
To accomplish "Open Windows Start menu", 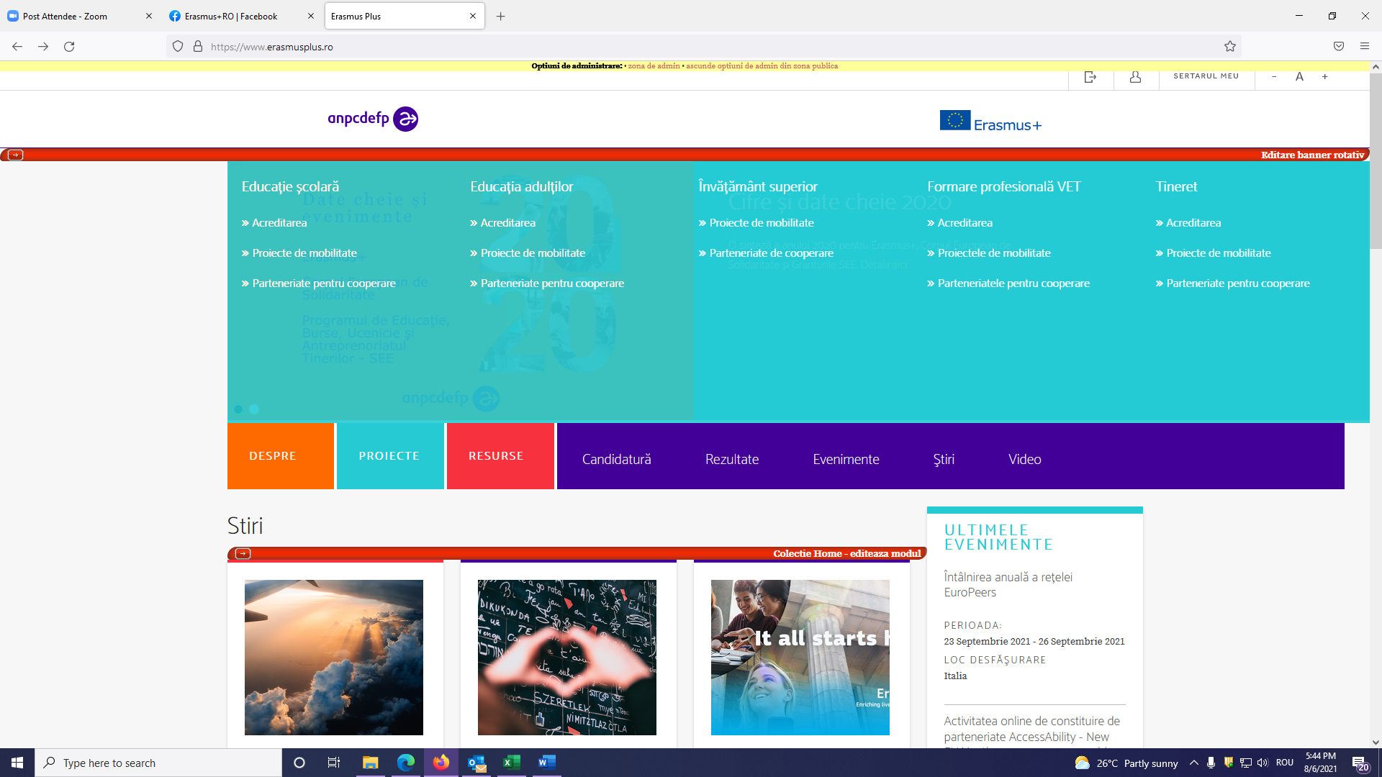I will (17, 763).
